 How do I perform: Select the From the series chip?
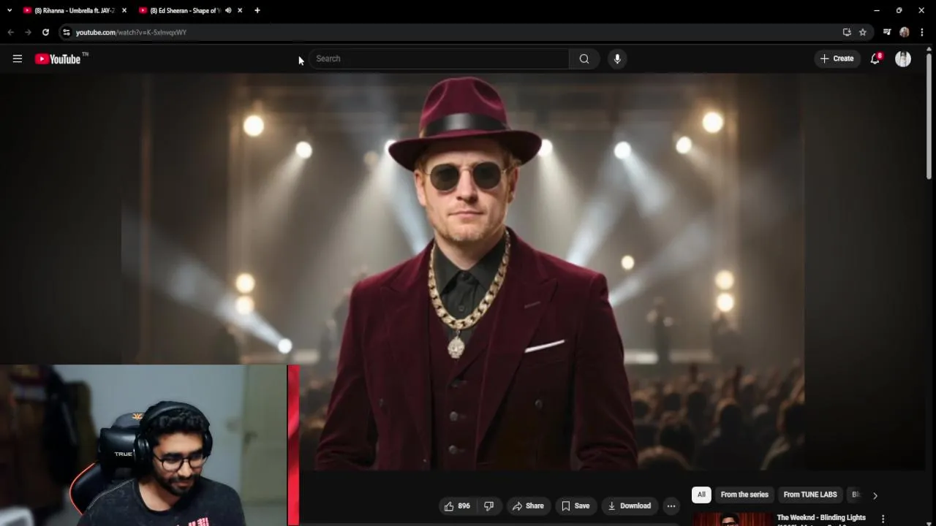(744, 495)
